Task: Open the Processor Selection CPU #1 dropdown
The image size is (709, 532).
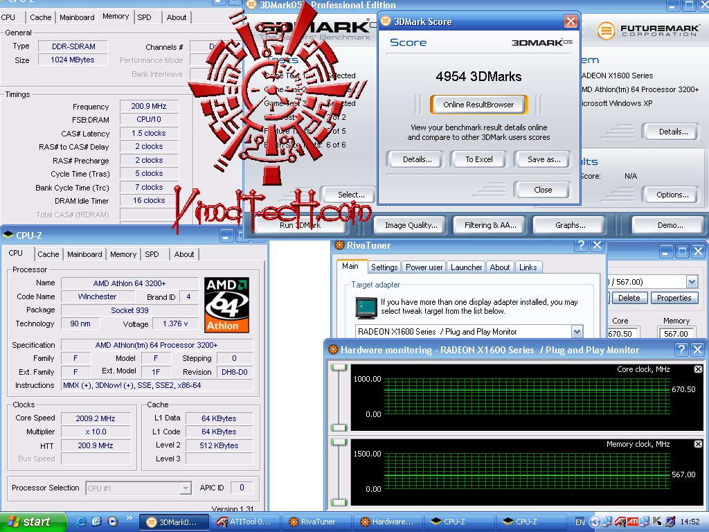Action: click(186, 488)
